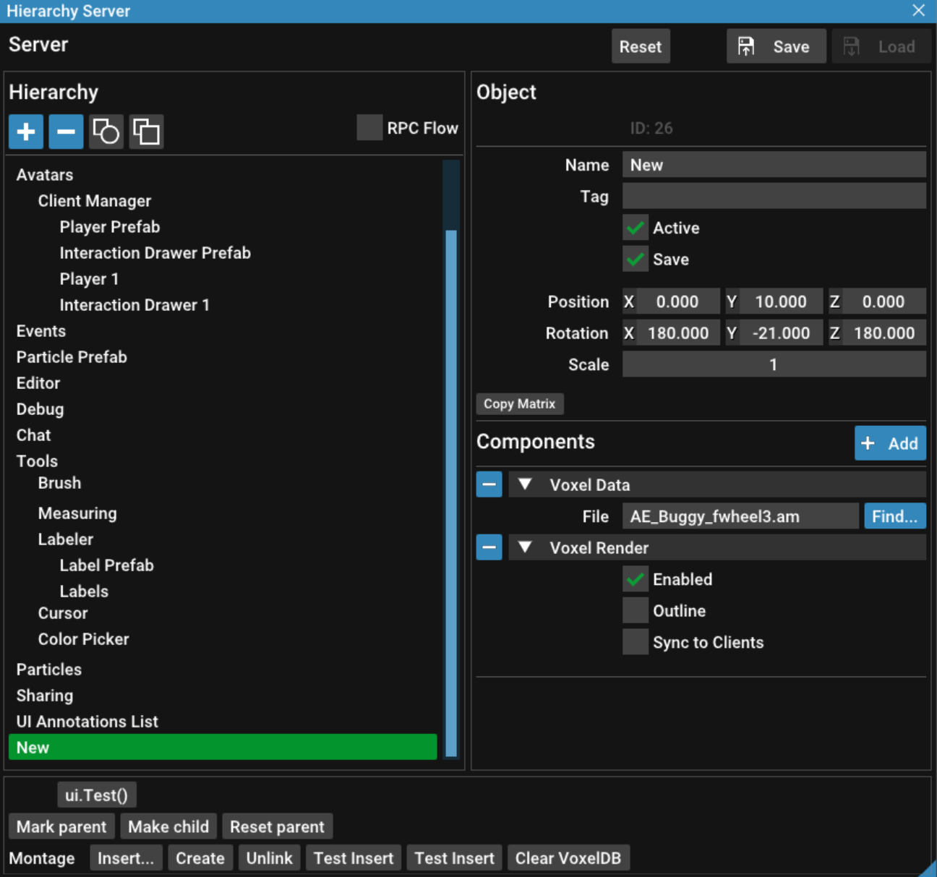This screenshot has height=877, width=937.
Task: Select Player Prefab node
Action: tap(110, 227)
